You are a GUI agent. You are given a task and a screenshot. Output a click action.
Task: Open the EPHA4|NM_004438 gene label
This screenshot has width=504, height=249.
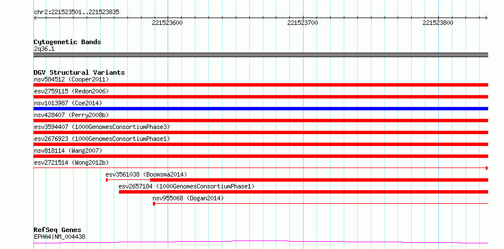pos(59,237)
